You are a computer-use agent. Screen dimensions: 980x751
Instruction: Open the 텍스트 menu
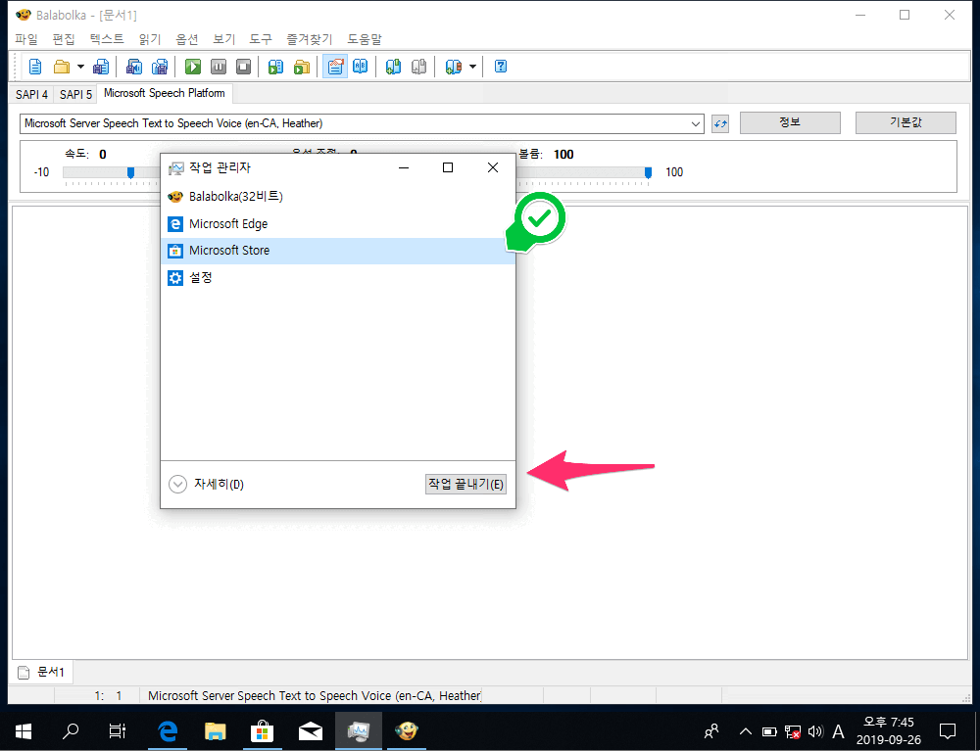(106, 39)
